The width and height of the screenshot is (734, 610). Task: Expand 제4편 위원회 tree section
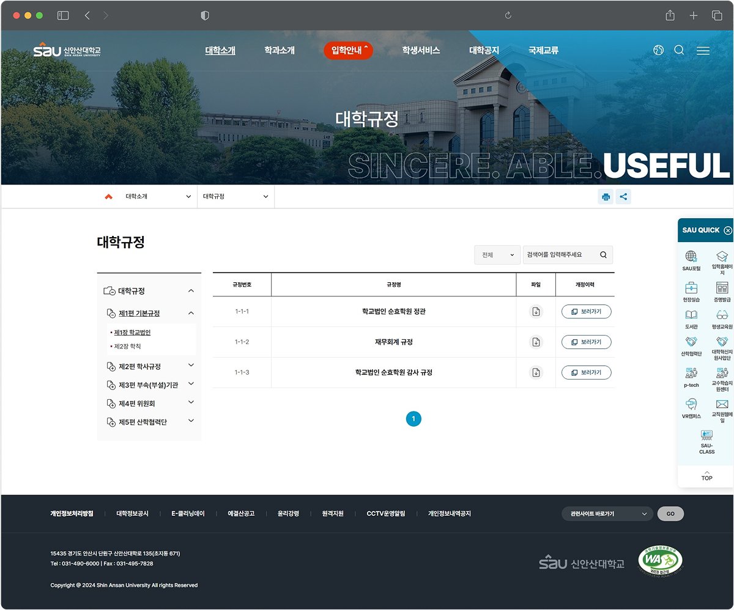pos(191,402)
